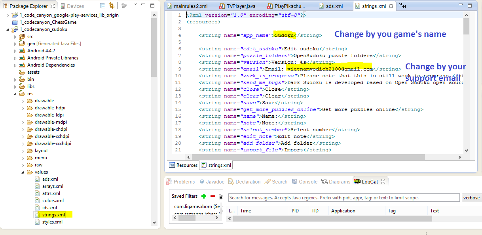Click the 'get_more_puzzles_online' string line
The width and height of the screenshot is (482, 235).
pyautogui.click(x=311, y=109)
